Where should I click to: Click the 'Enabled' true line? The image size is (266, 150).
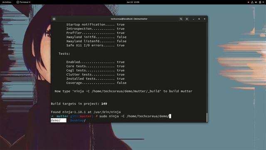tap(95, 62)
